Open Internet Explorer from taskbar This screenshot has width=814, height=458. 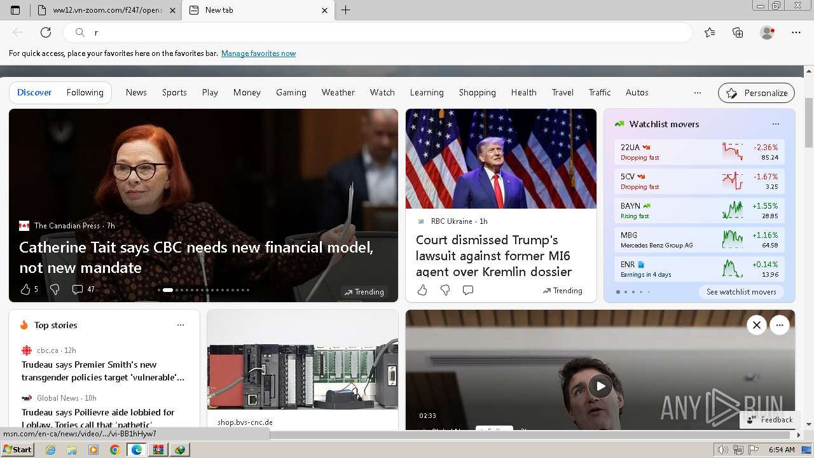(50, 450)
